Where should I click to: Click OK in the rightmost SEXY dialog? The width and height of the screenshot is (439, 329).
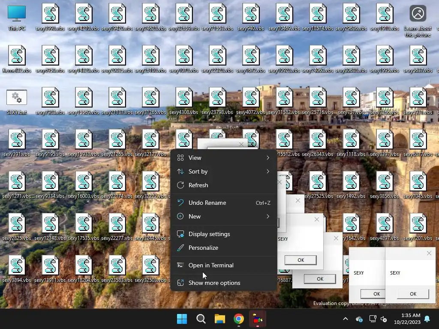pos(413,294)
